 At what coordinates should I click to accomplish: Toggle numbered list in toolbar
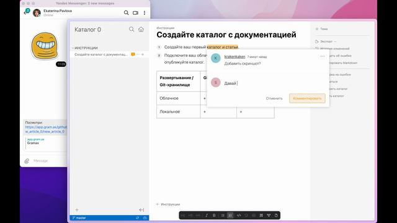(x=230, y=216)
